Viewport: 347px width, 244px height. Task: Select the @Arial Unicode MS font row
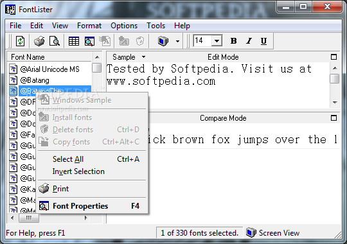pyautogui.click(x=49, y=69)
